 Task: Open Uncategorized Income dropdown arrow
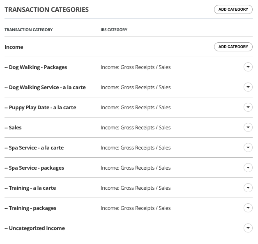coord(248,228)
